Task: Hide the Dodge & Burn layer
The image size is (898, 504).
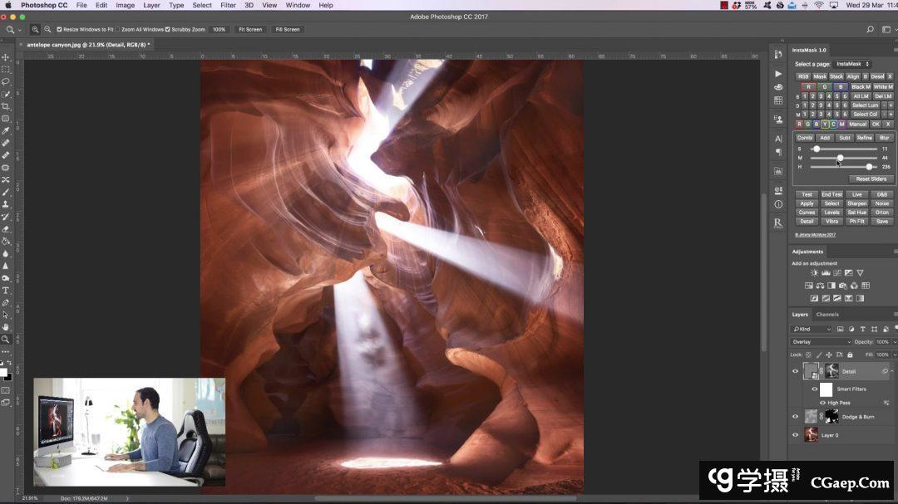Action: [795, 417]
